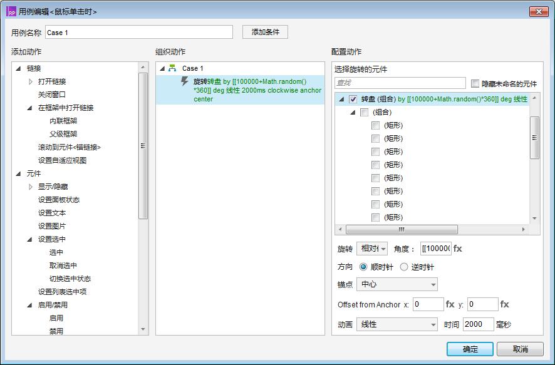The height and width of the screenshot is (365, 555).
Task: Select 设置自适应视图 action
Action: tap(62, 160)
